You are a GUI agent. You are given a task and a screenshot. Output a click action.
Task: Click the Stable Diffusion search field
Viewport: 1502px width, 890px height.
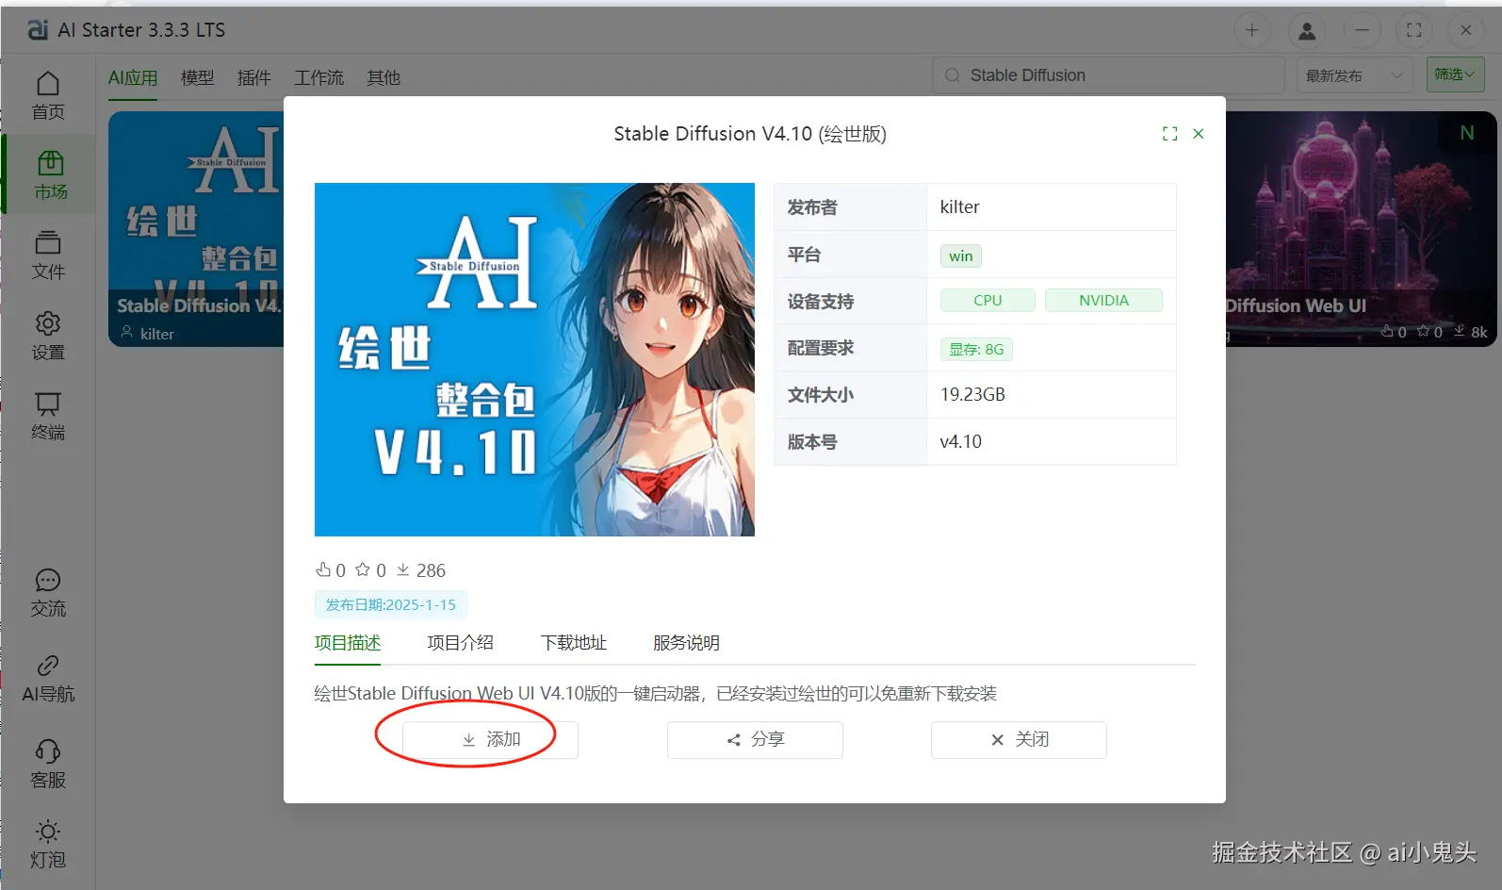point(1108,75)
